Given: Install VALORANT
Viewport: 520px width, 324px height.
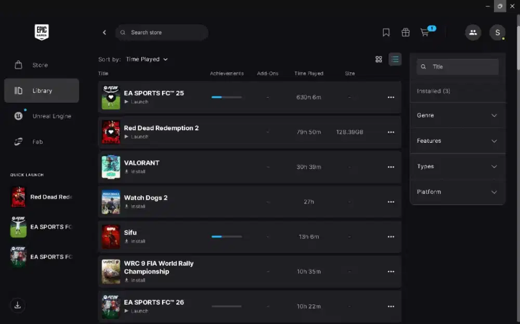Looking at the screenshot, I should coord(135,172).
